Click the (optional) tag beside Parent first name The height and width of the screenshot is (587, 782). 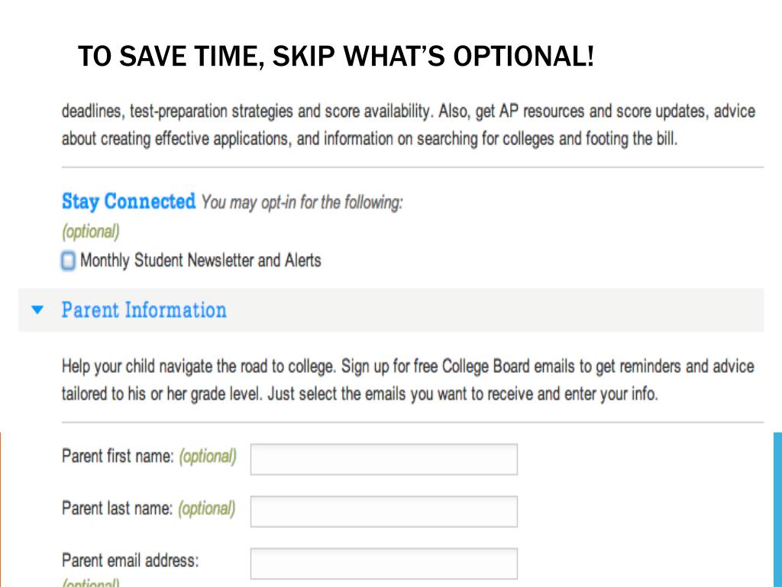point(208,457)
